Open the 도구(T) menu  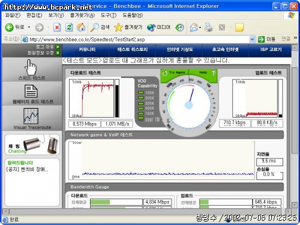(x=109, y=15)
